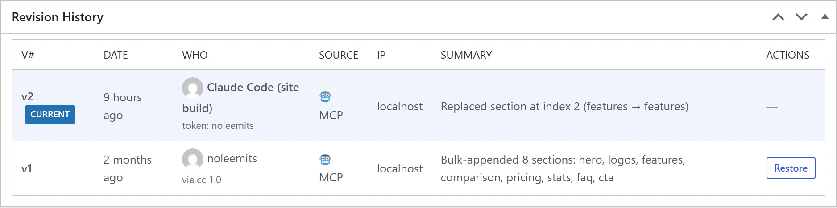Viewport: 837px width, 208px height.
Task: Collapse the Revision History panel
Action: pyautogui.click(x=825, y=16)
